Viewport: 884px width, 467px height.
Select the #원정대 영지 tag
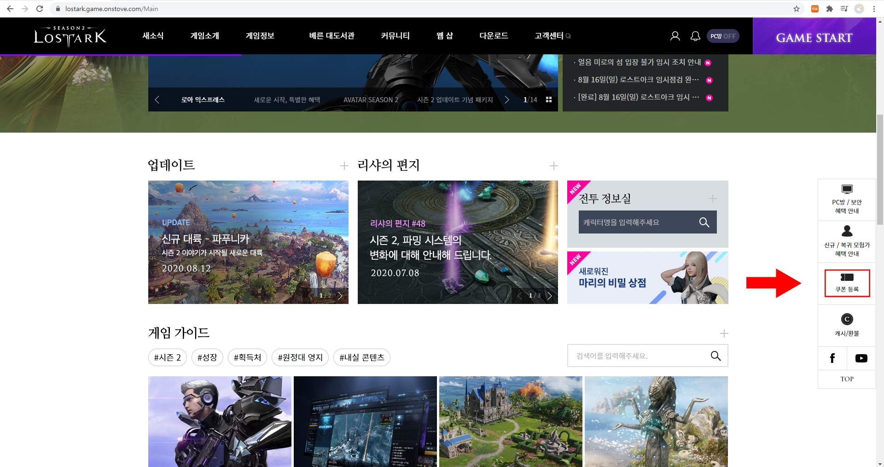coord(300,357)
